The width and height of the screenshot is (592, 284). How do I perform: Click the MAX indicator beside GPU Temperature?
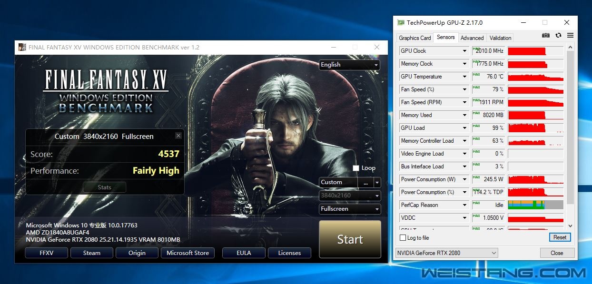point(476,74)
